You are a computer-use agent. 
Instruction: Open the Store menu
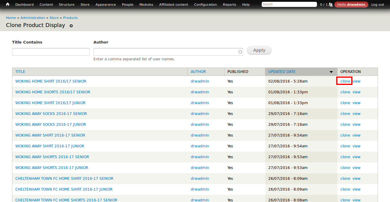click(85, 4)
